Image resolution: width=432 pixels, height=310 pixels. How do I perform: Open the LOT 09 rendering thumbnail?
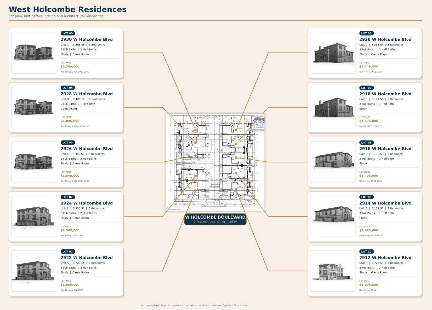coord(333,217)
